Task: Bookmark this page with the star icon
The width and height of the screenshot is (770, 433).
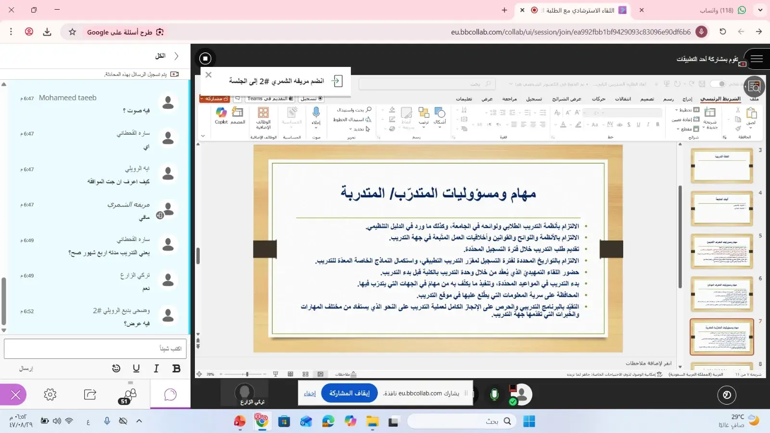Action: coord(72,32)
